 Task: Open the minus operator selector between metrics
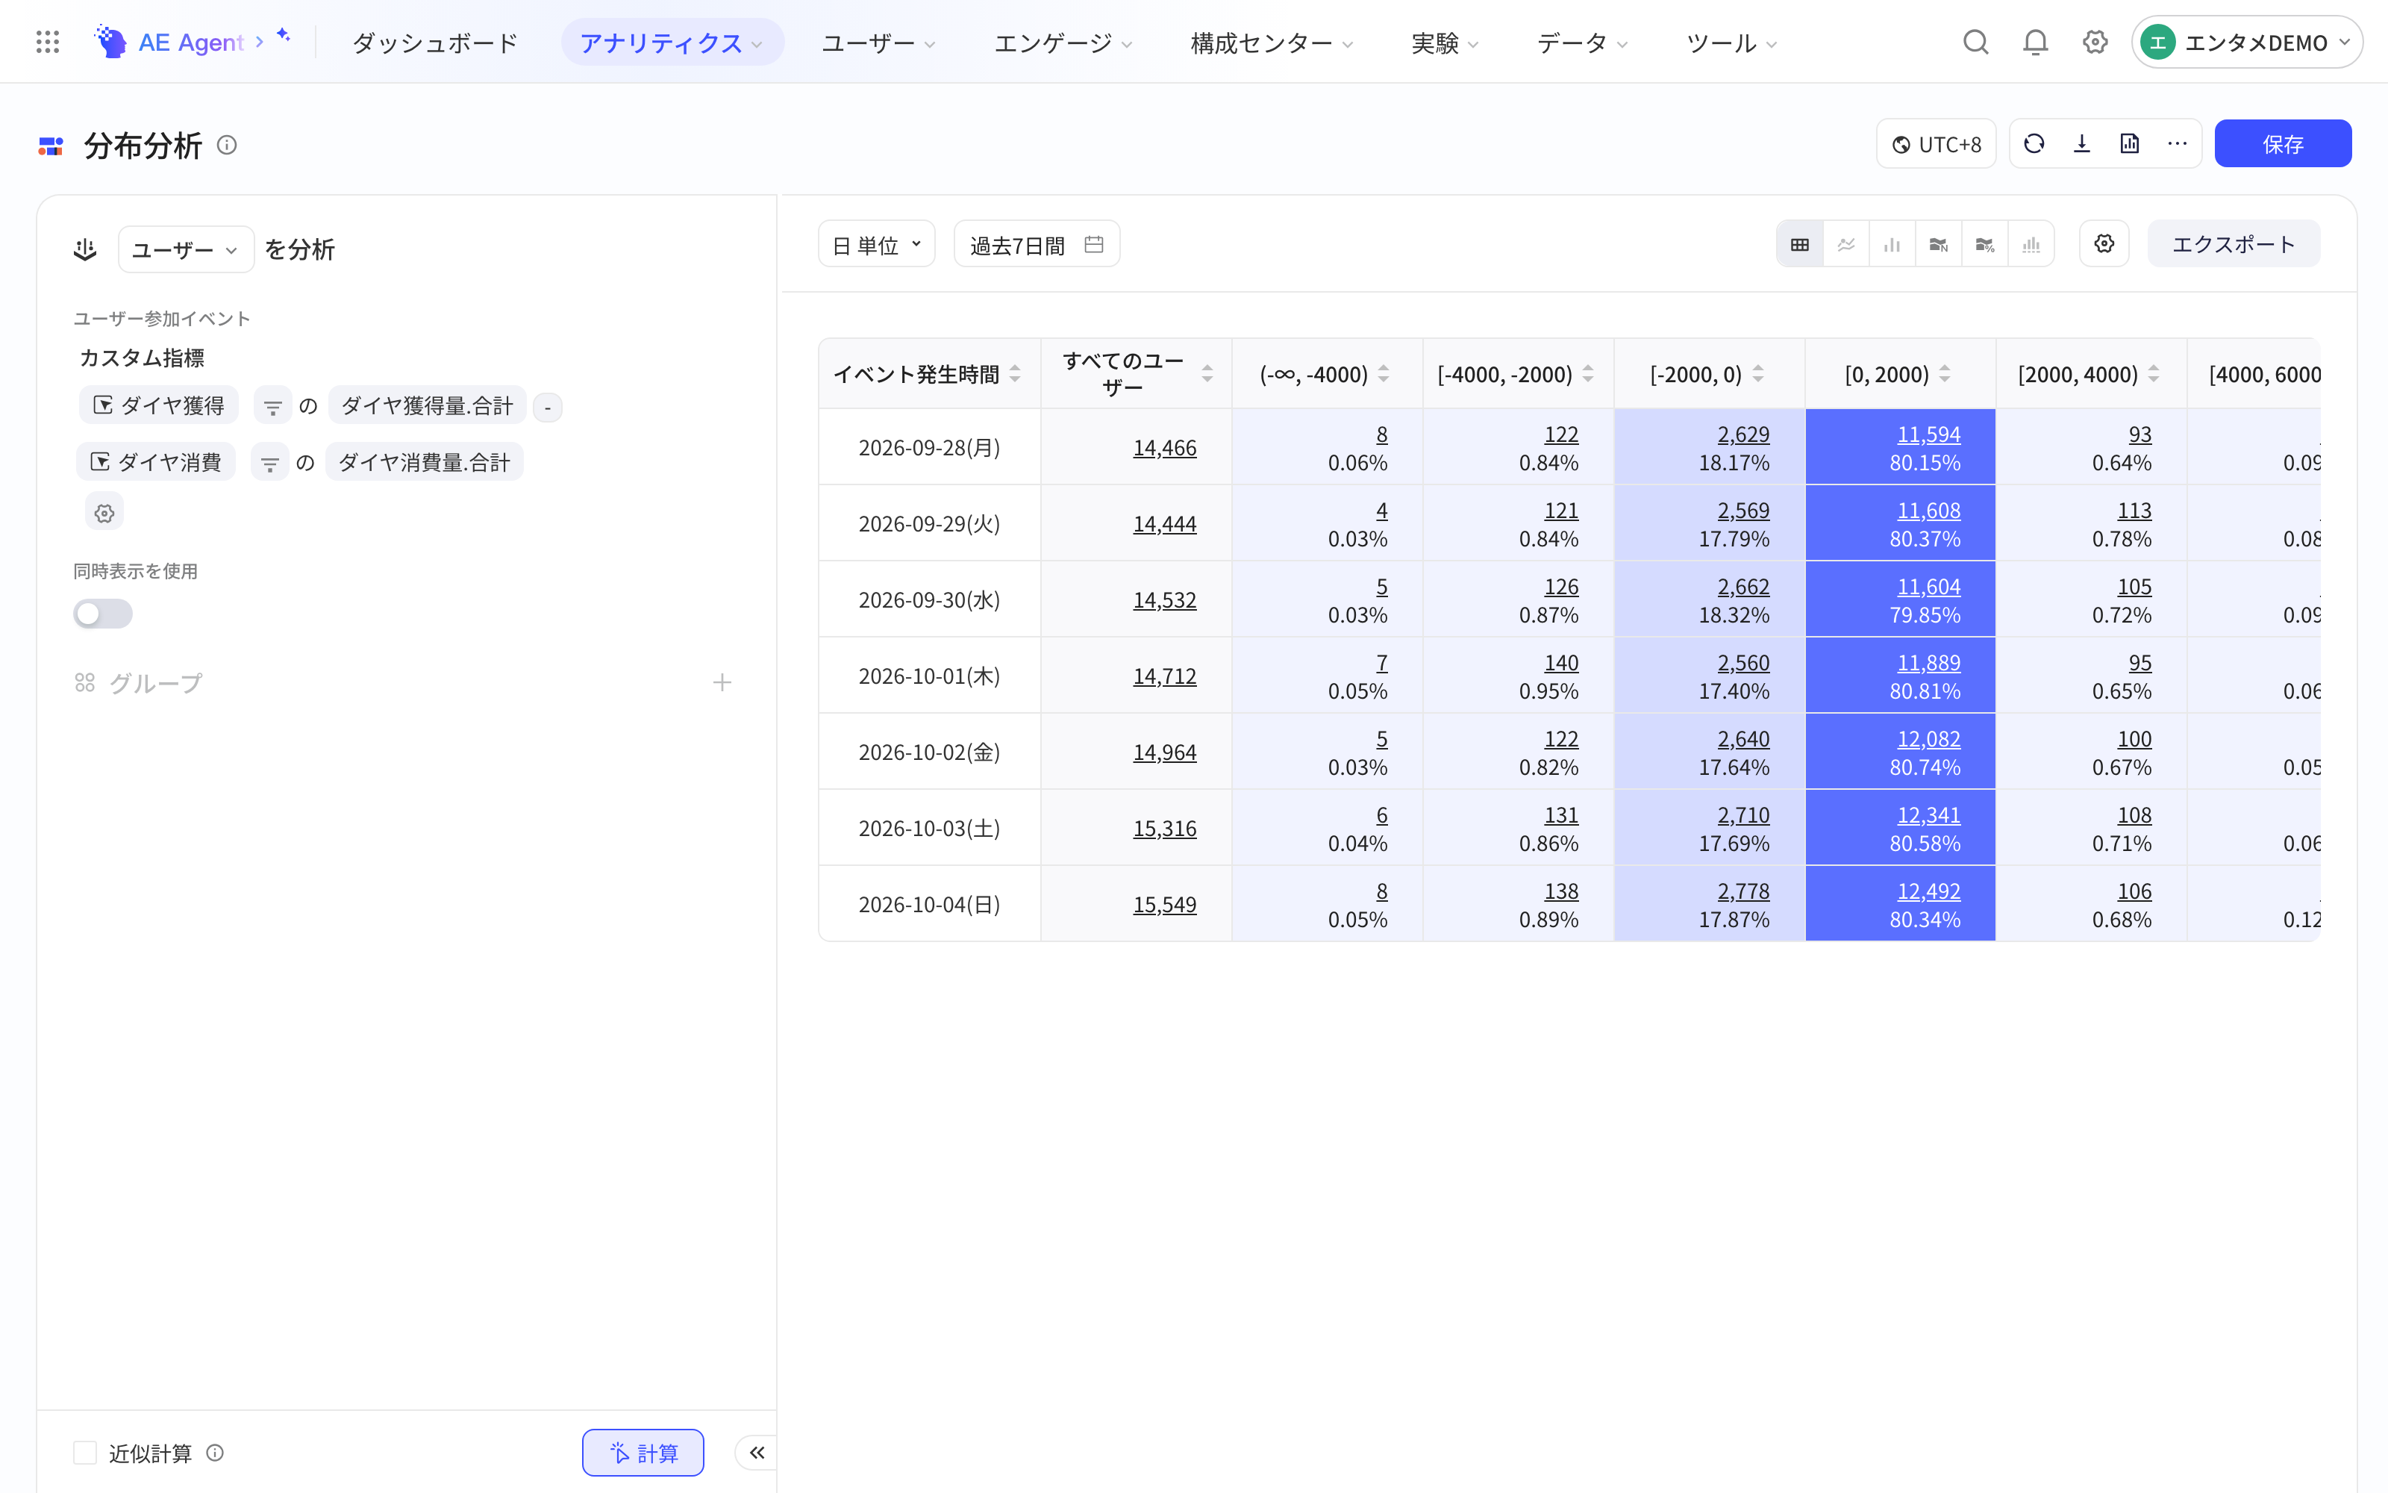(548, 407)
